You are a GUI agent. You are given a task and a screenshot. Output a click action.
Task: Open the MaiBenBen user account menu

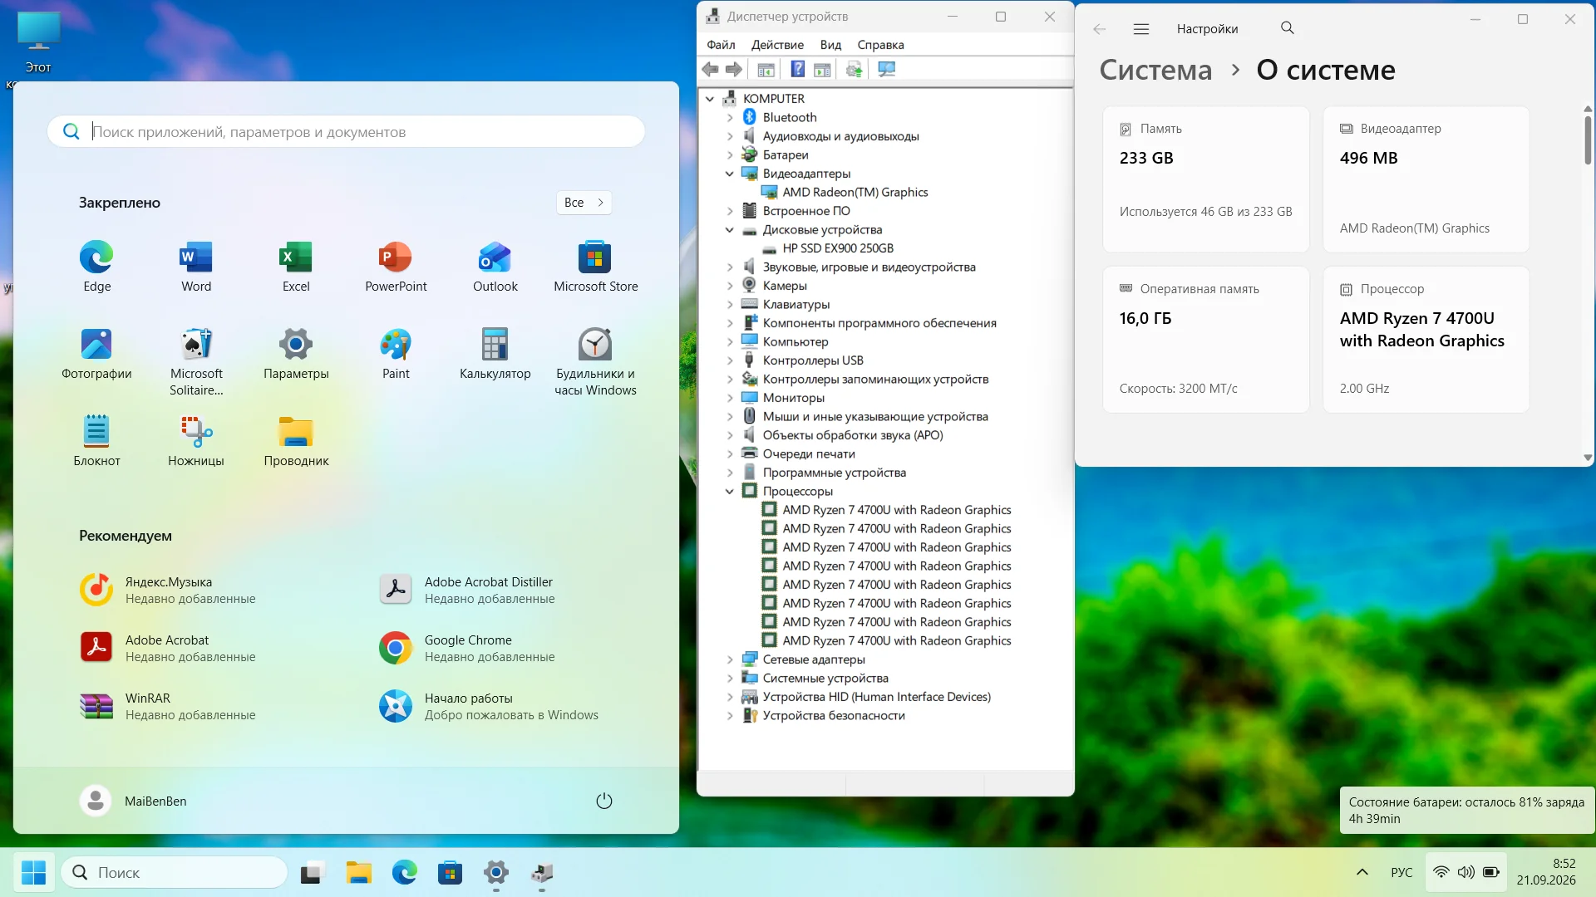[134, 801]
